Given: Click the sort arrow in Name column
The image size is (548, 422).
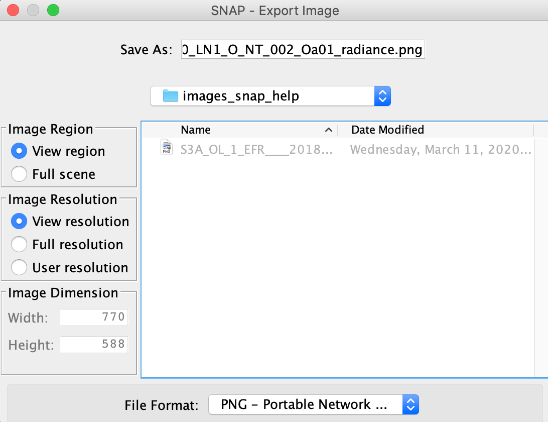Looking at the screenshot, I should 329,130.
